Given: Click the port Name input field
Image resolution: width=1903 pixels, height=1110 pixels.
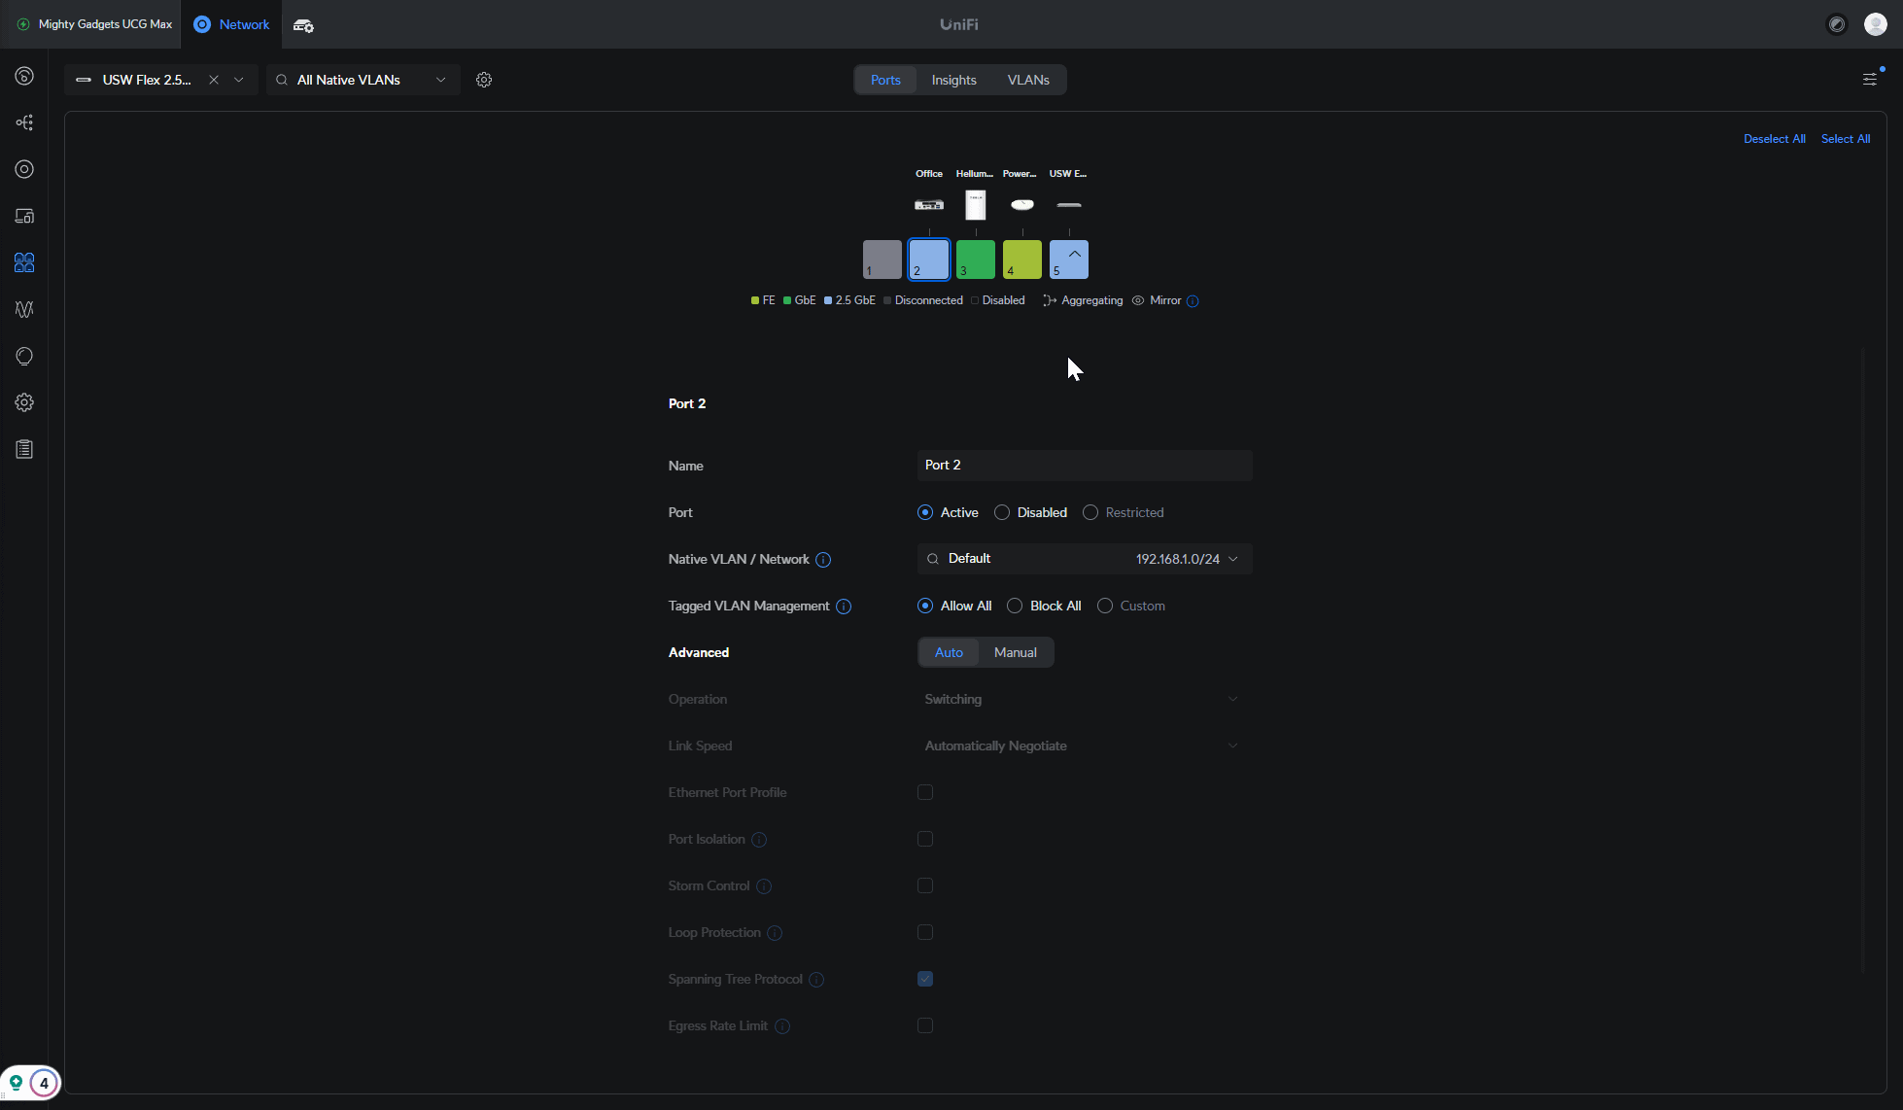Looking at the screenshot, I should tap(1084, 465).
